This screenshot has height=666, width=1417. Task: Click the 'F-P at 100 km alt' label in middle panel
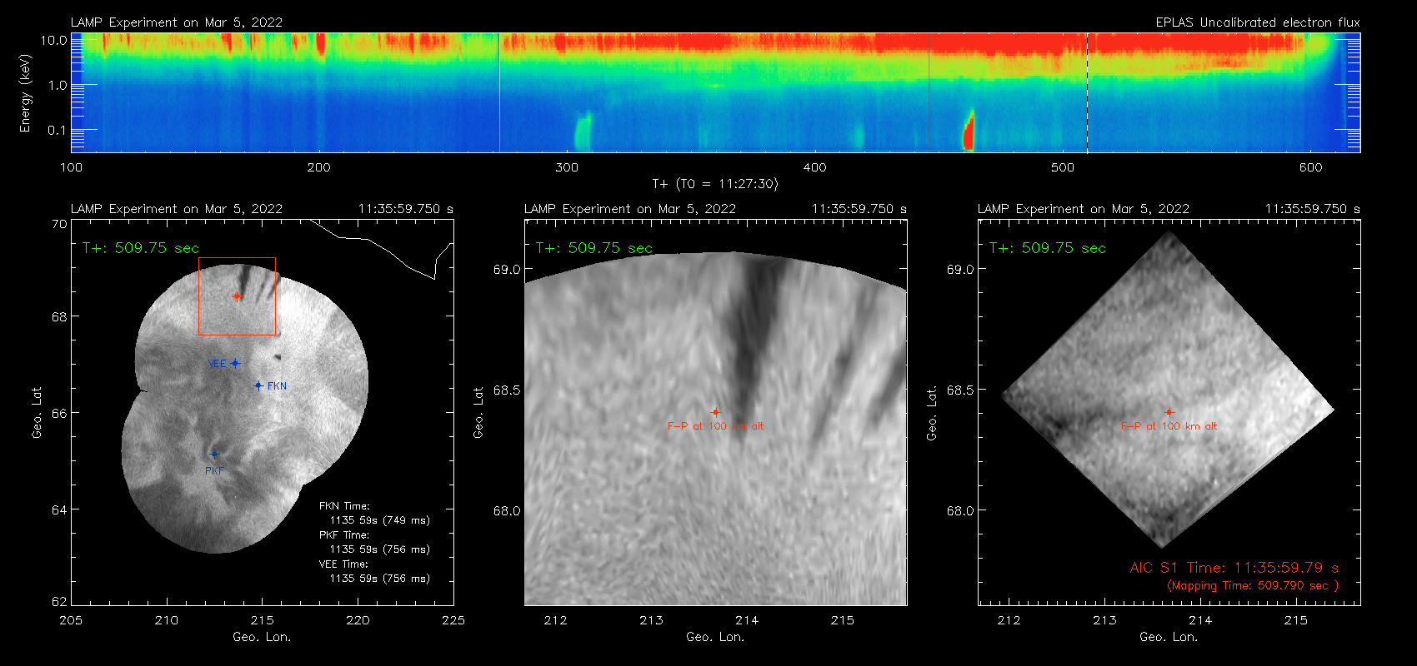pyautogui.click(x=715, y=426)
